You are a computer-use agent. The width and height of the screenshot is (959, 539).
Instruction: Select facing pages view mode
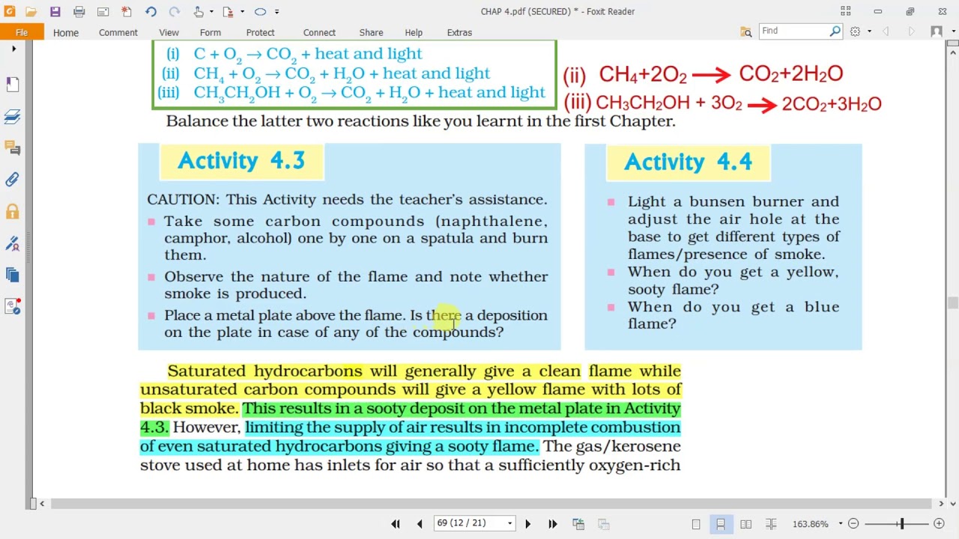pos(745,524)
